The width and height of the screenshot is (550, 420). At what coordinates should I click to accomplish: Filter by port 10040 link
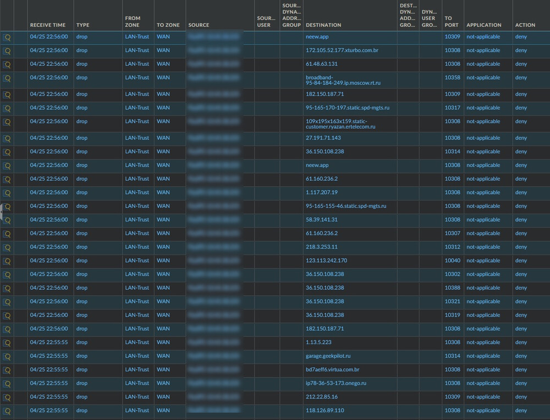click(x=452, y=261)
